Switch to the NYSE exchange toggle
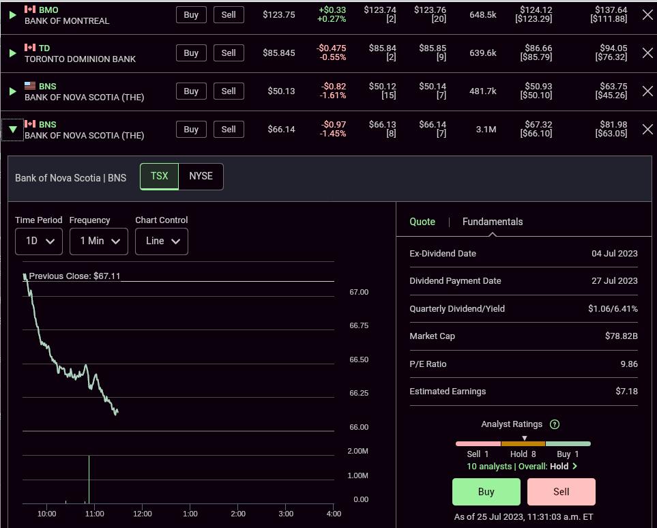 (201, 177)
